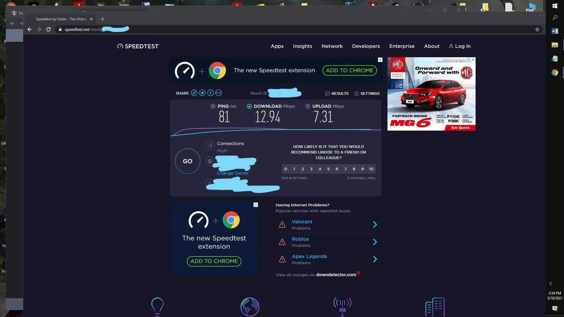Rate recommendation score 1
Screen dimensions: 564x317
[294, 169]
